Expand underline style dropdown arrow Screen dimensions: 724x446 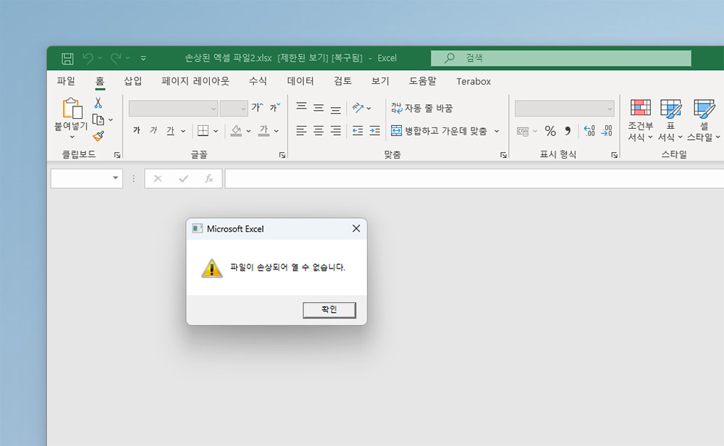click(x=183, y=131)
